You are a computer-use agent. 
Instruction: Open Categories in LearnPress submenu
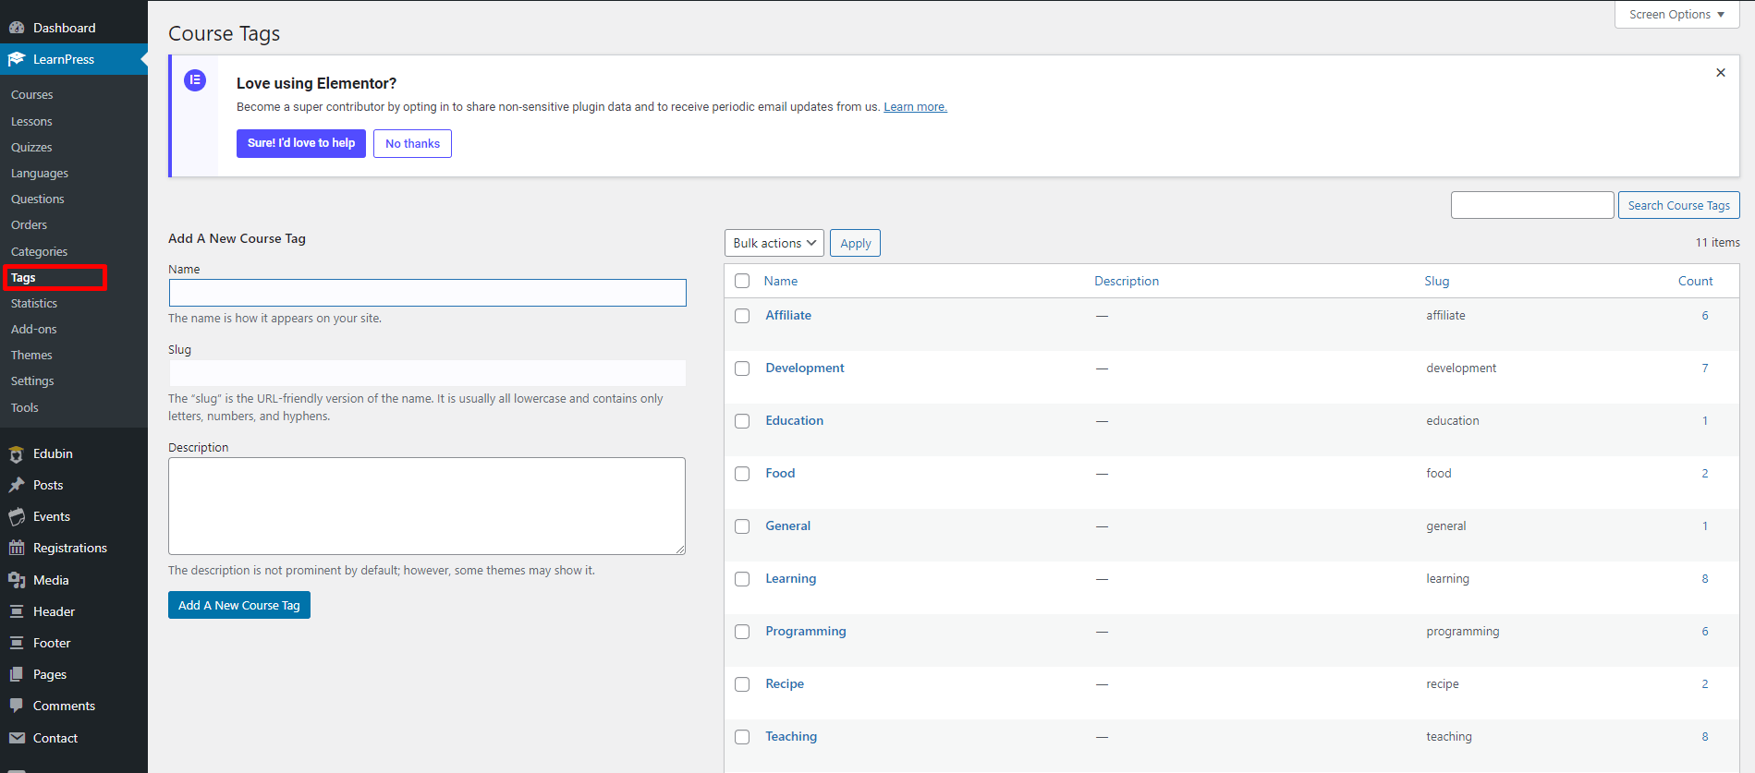coord(39,252)
